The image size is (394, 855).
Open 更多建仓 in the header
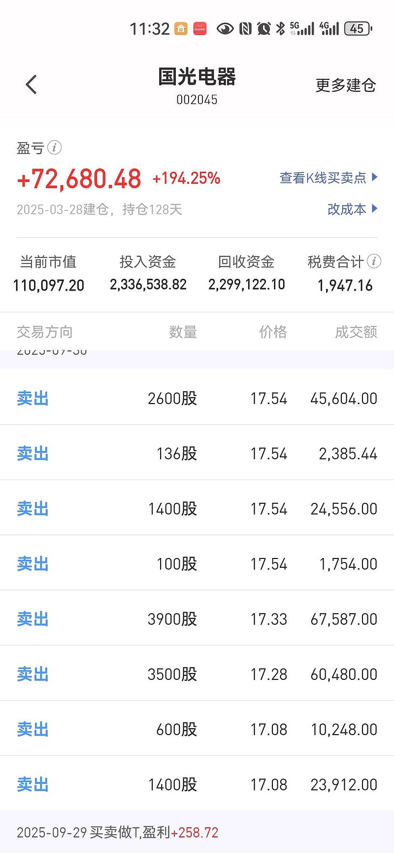tap(346, 85)
